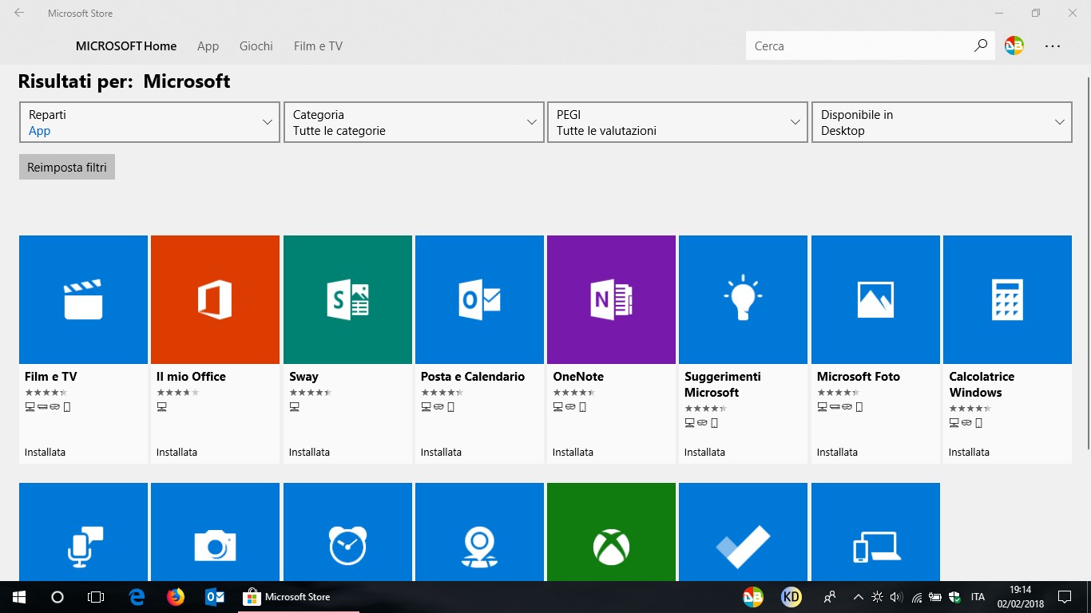Expand the Categoria filter dropdown

pos(414,122)
